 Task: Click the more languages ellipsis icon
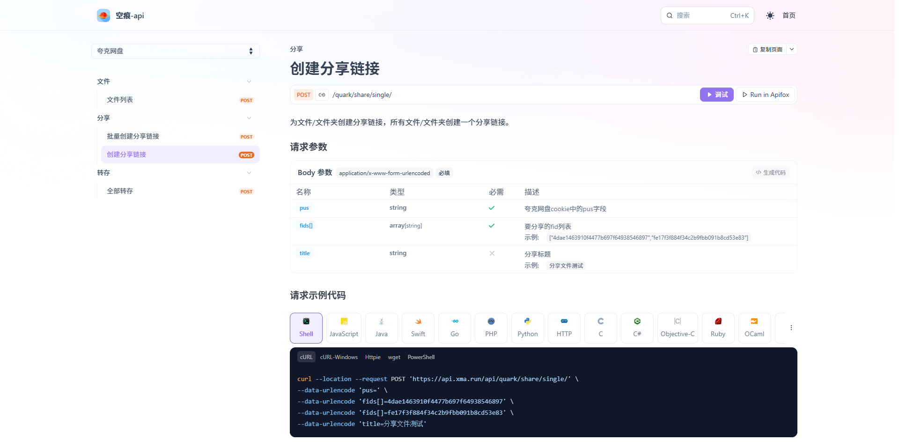click(790, 327)
